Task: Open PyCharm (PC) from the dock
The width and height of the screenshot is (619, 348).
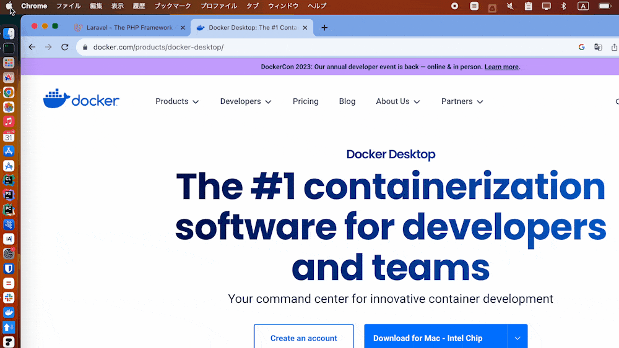Action: [x=9, y=210]
